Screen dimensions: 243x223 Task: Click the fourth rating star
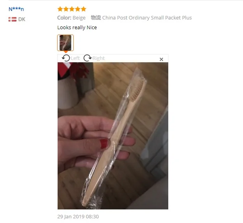77,9
